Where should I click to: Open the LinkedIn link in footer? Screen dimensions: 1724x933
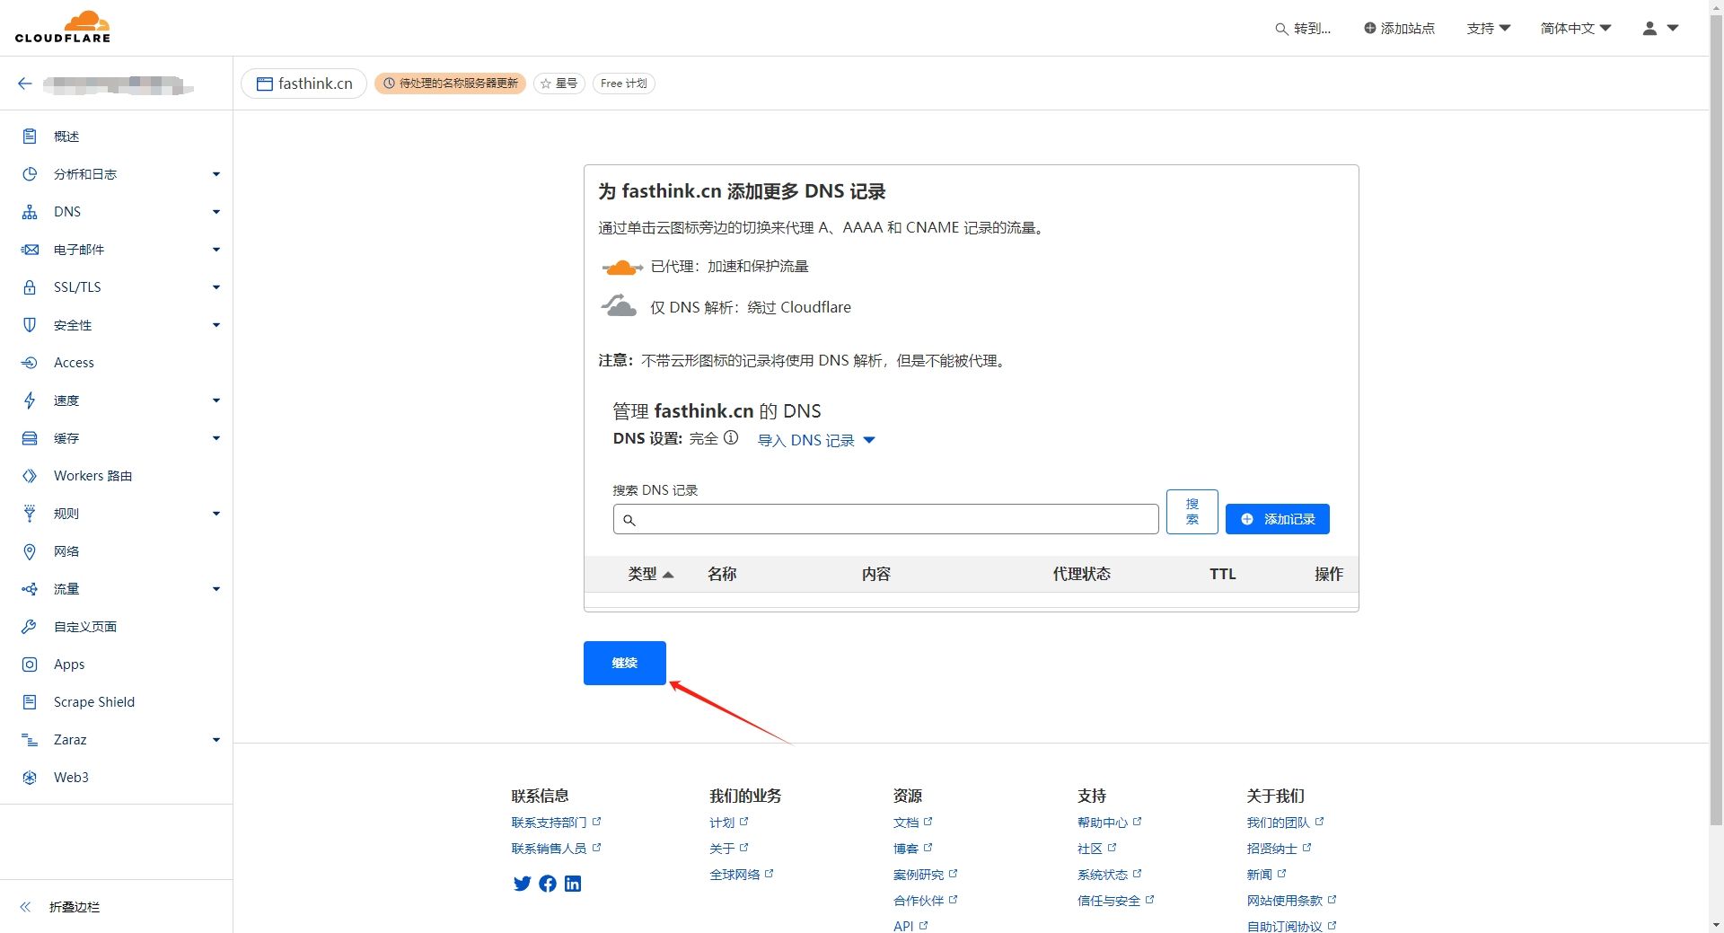(573, 884)
